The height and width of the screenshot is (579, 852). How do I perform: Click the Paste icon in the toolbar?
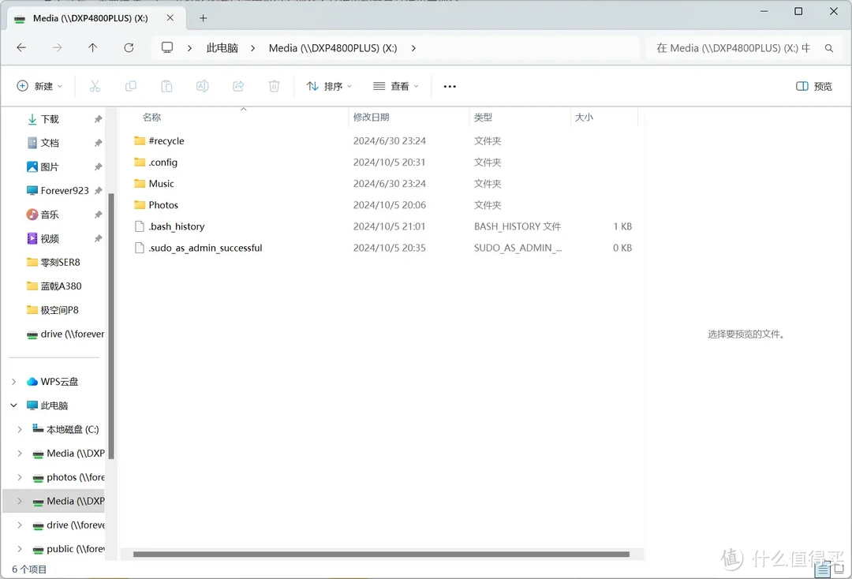[166, 86]
